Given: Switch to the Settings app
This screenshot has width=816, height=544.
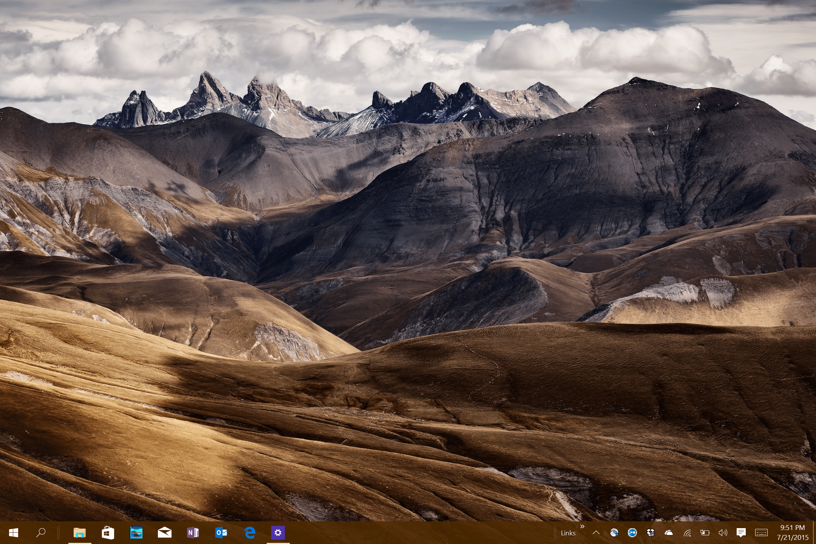Looking at the screenshot, I should coord(278,533).
